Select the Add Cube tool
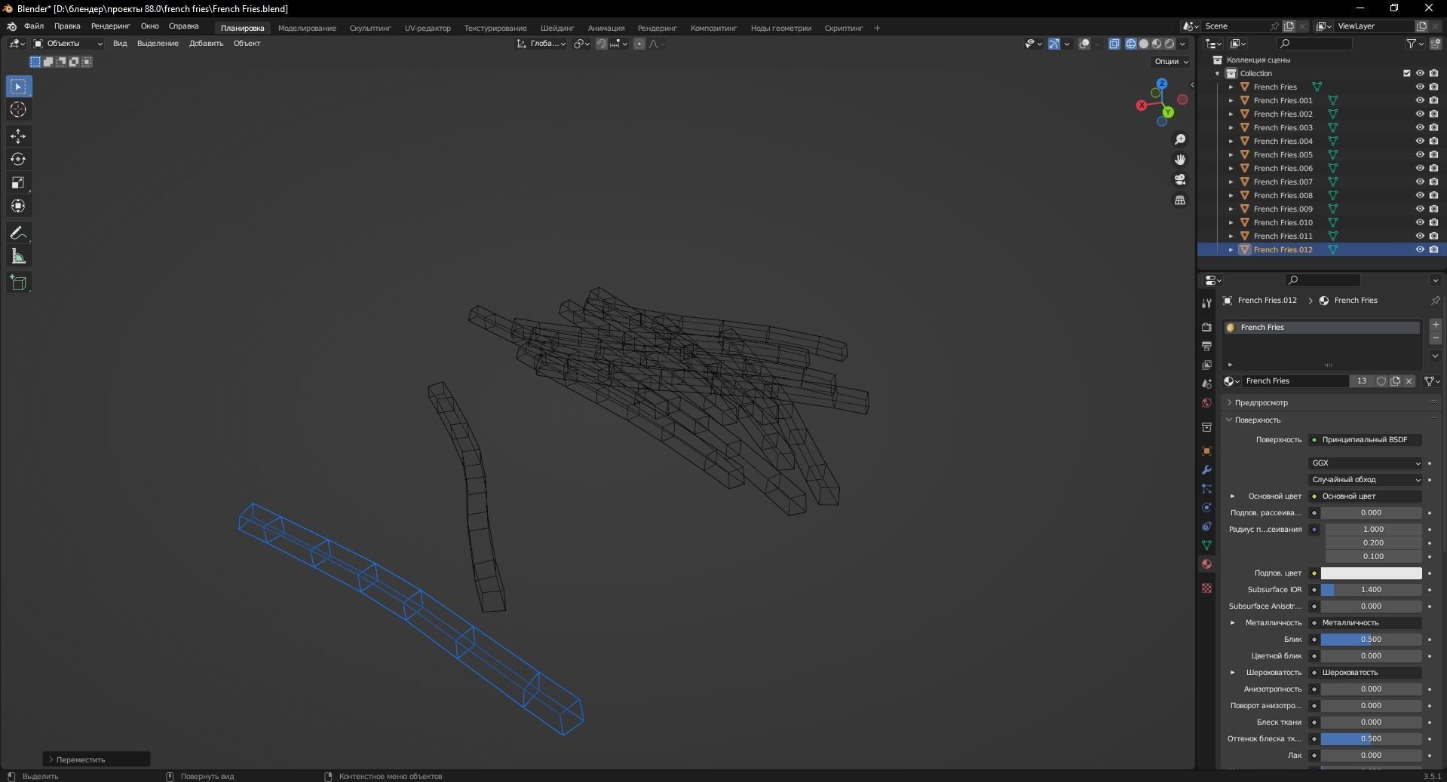 [19, 283]
